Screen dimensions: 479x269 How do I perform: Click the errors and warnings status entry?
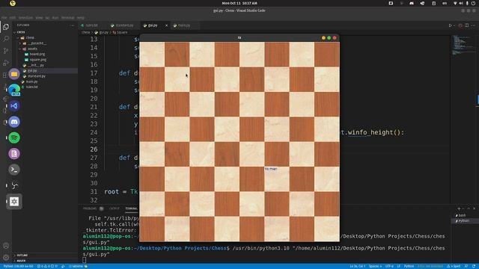point(47,267)
